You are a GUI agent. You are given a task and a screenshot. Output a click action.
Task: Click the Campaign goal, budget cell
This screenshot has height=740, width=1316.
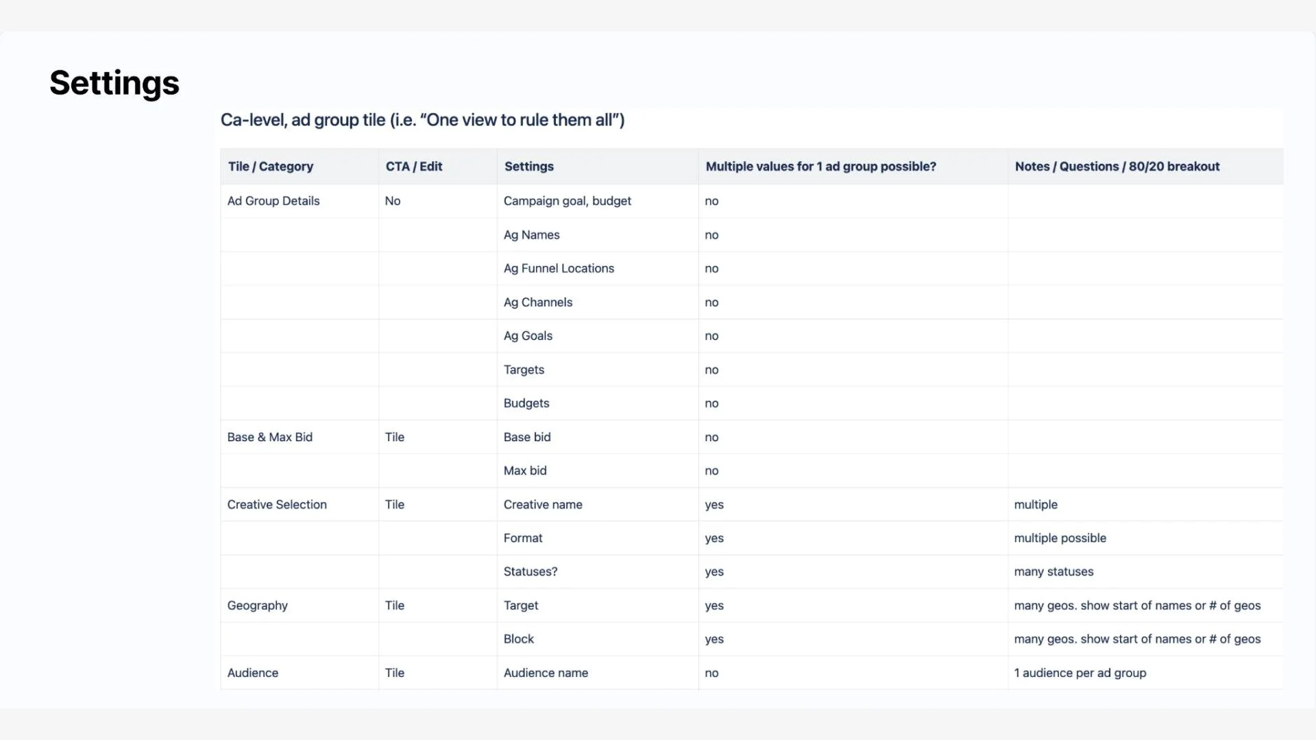click(568, 201)
